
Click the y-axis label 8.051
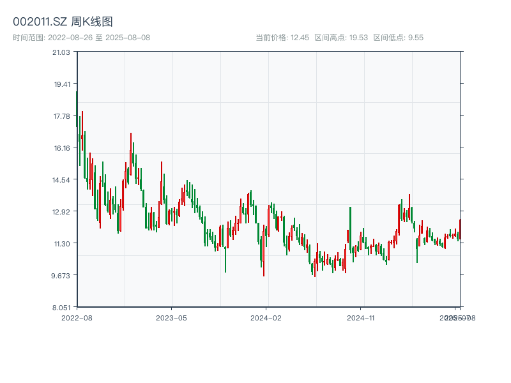click(x=61, y=308)
